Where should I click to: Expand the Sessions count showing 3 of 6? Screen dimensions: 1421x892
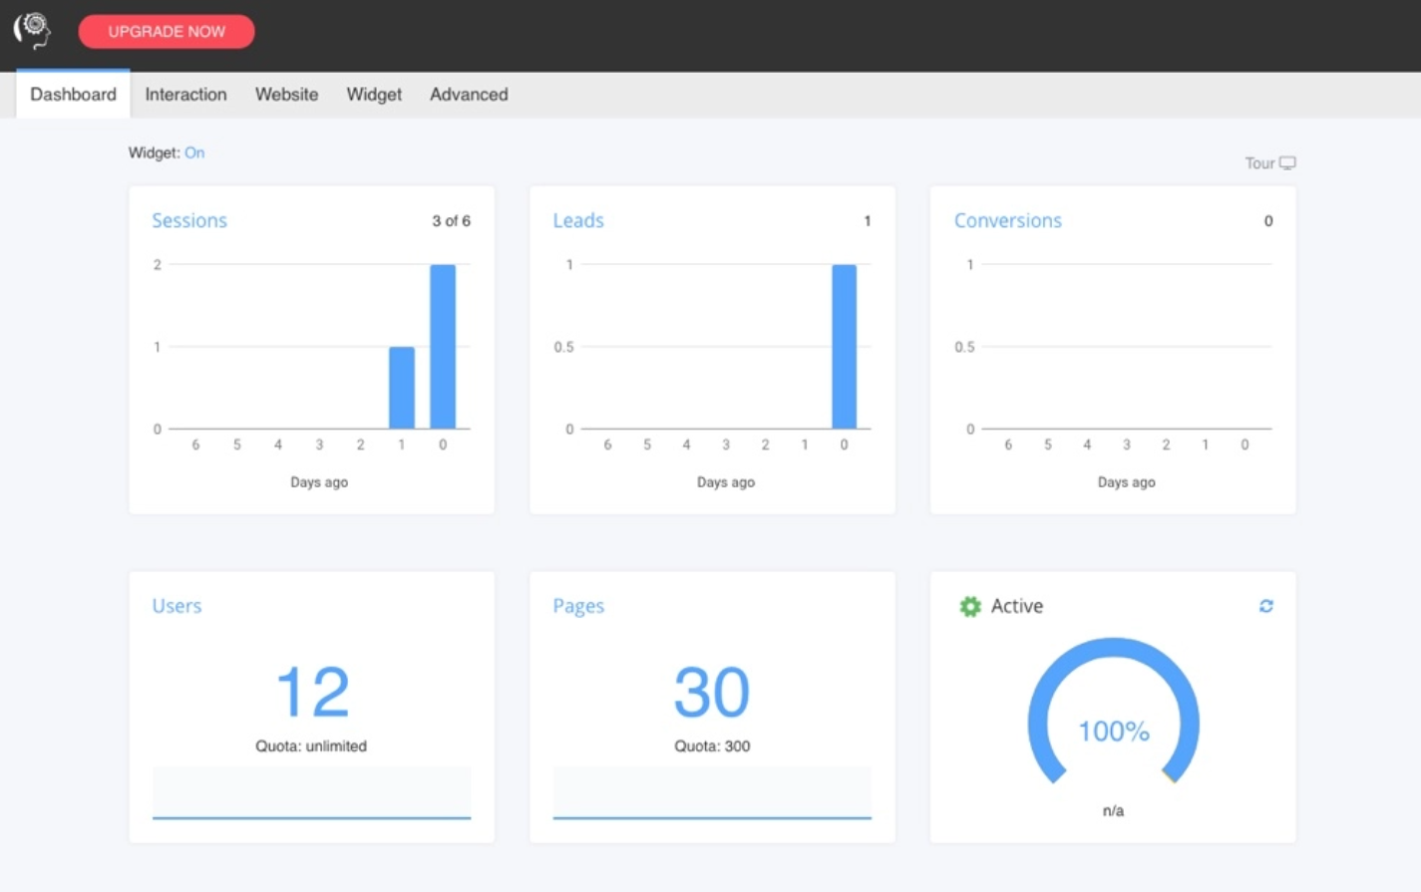(451, 220)
